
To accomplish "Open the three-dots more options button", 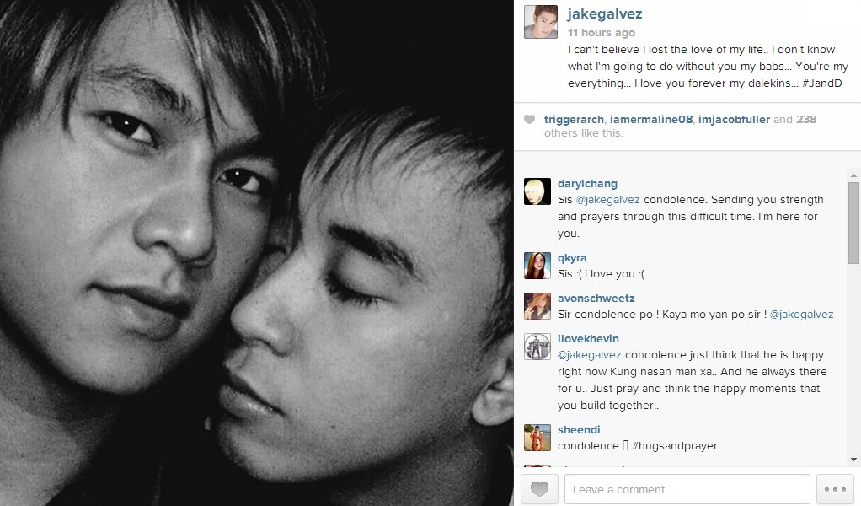I will pyautogui.click(x=835, y=489).
